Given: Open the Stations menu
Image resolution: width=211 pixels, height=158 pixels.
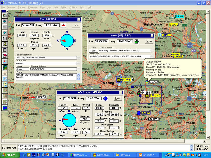Looking at the screenshot, I should 22,8.
